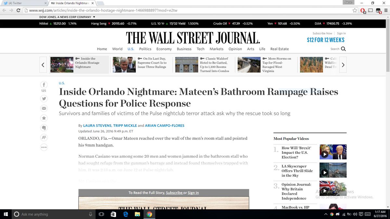Image resolution: width=390 pixels, height=219 pixels.
Task: Open World section in nav
Action: coord(117,49)
